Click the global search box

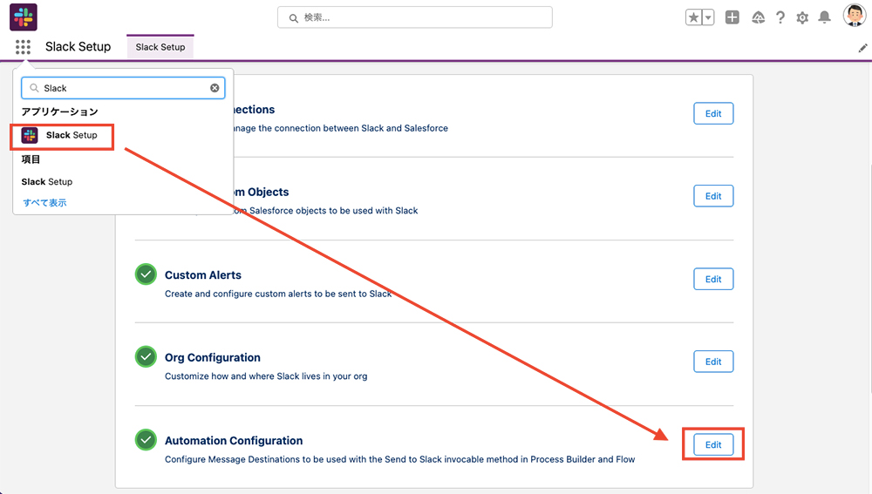tap(415, 17)
